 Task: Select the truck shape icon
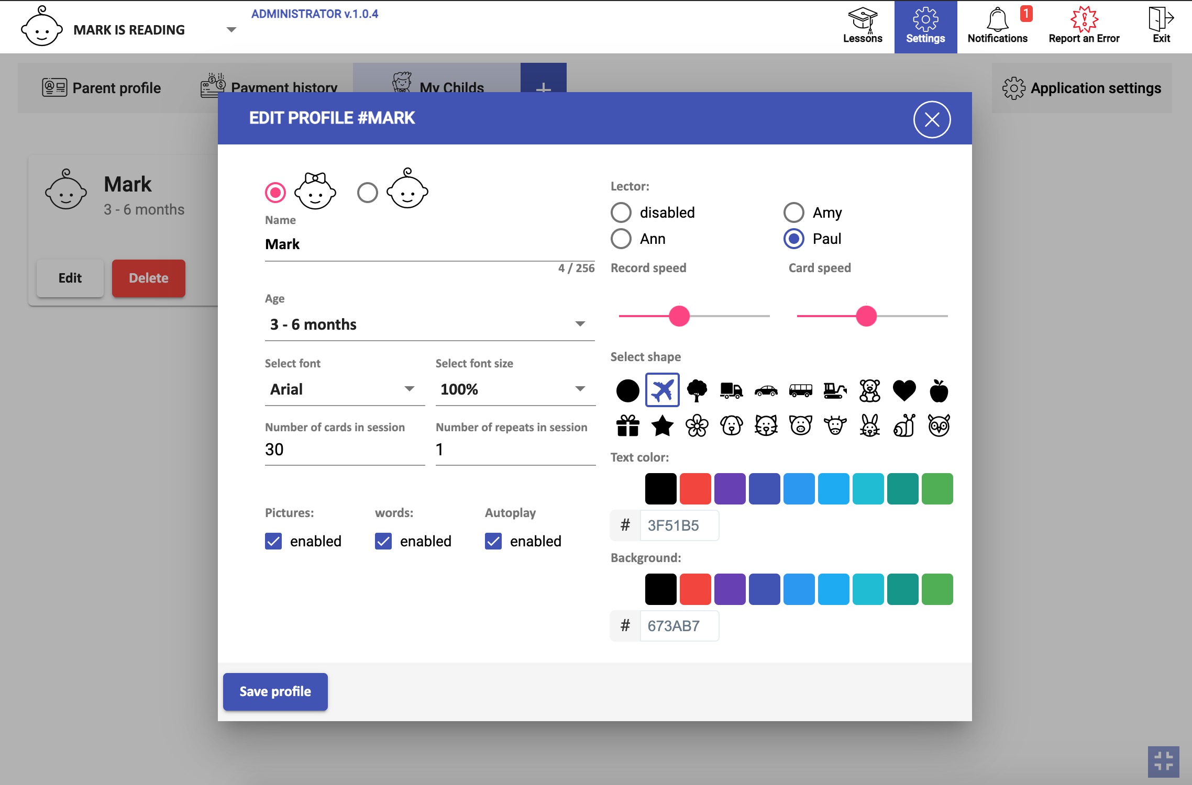coord(731,390)
